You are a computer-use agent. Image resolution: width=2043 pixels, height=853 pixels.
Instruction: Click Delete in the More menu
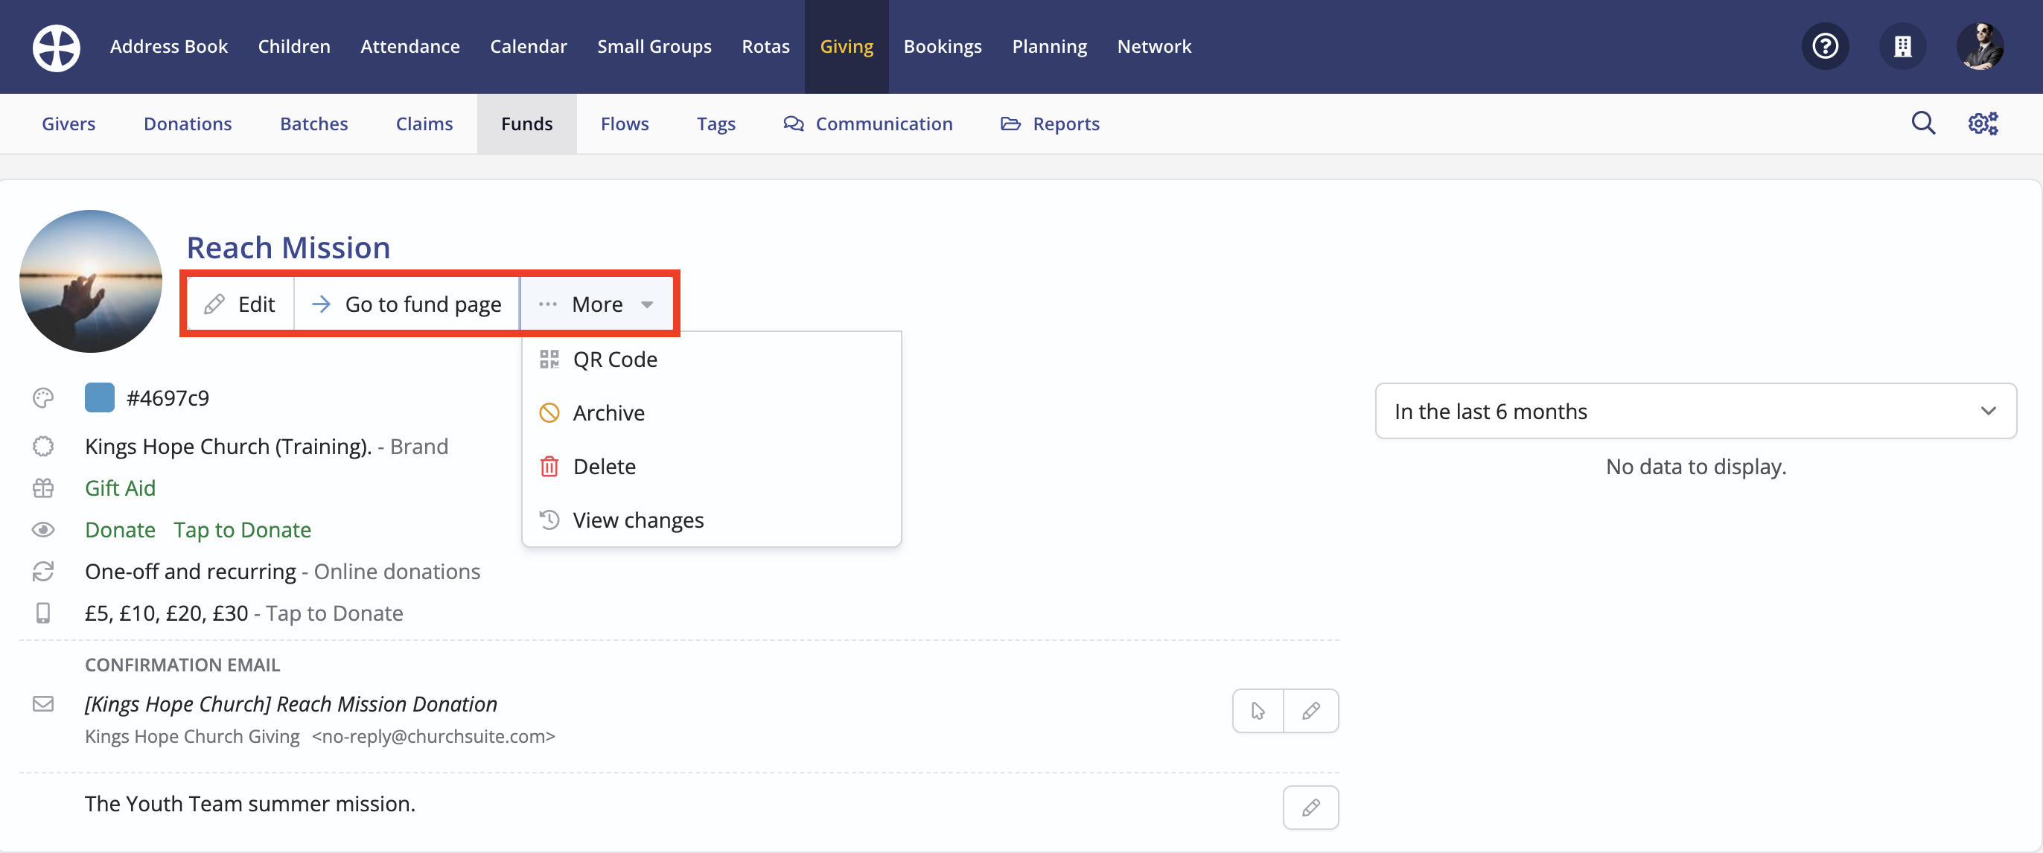click(604, 466)
